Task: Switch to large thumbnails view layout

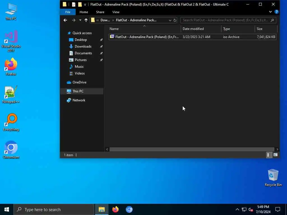Action: 276,155
